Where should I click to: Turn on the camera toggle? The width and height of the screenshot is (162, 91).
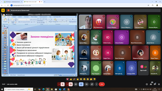71,84
